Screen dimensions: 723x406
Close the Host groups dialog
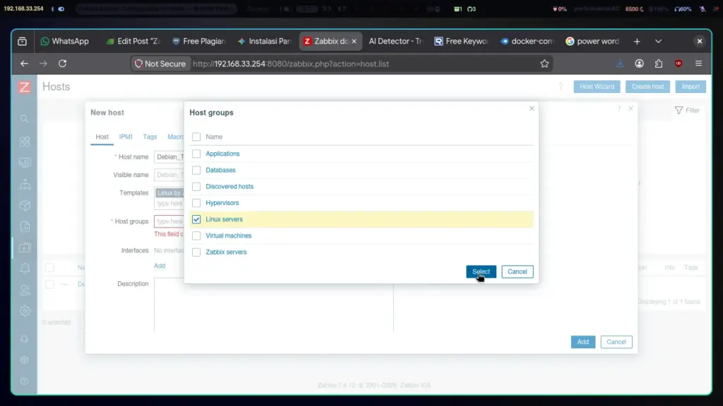(x=532, y=109)
